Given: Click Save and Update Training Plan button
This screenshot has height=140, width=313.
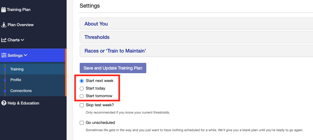Looking at the screenshot, I should [x=113, y=68].
